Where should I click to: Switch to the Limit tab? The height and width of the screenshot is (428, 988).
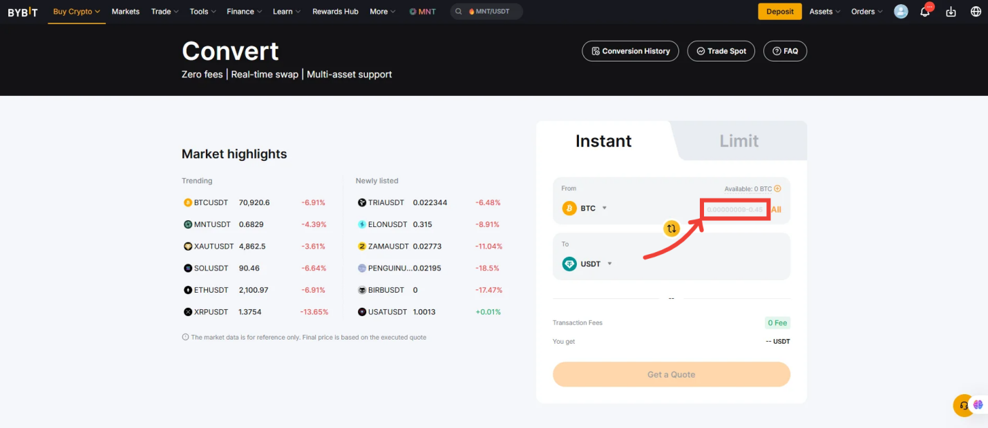tap(739, 141)
